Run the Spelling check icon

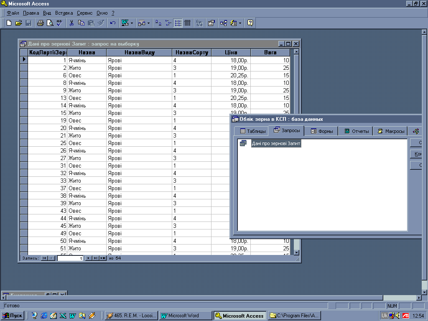coord(59,23)
